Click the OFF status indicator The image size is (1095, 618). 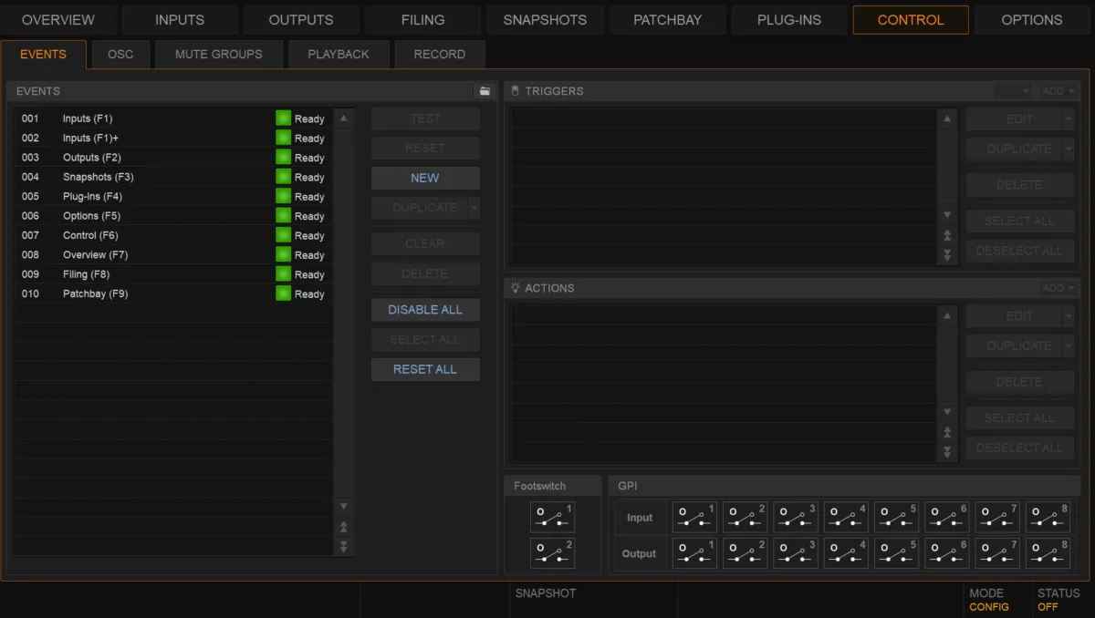(1048, 607)
